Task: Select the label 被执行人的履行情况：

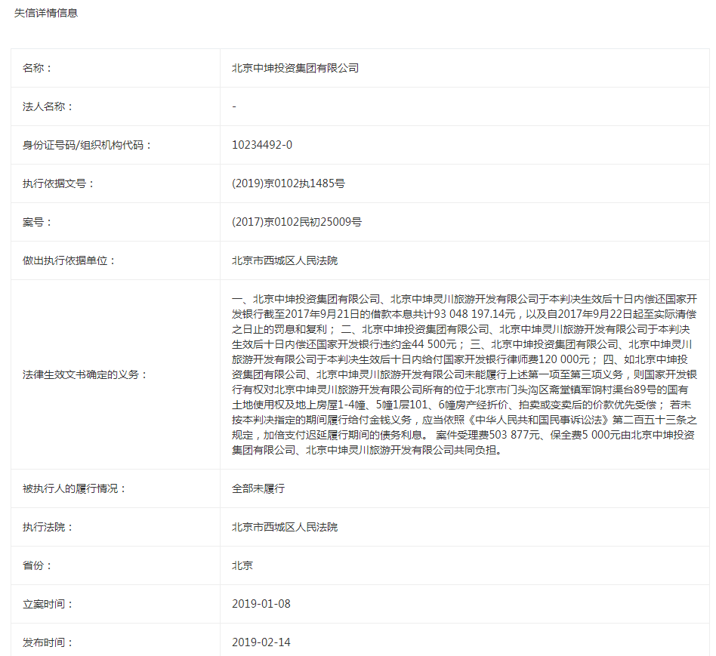Action: tap(75, 489)
